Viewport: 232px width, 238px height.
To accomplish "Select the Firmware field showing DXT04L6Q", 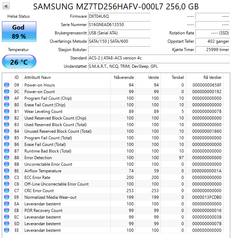I will (x=119, y=16).
